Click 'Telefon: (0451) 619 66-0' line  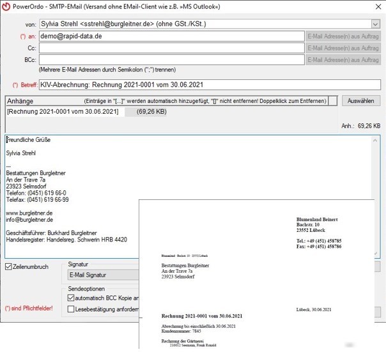[x=36, y=193]
